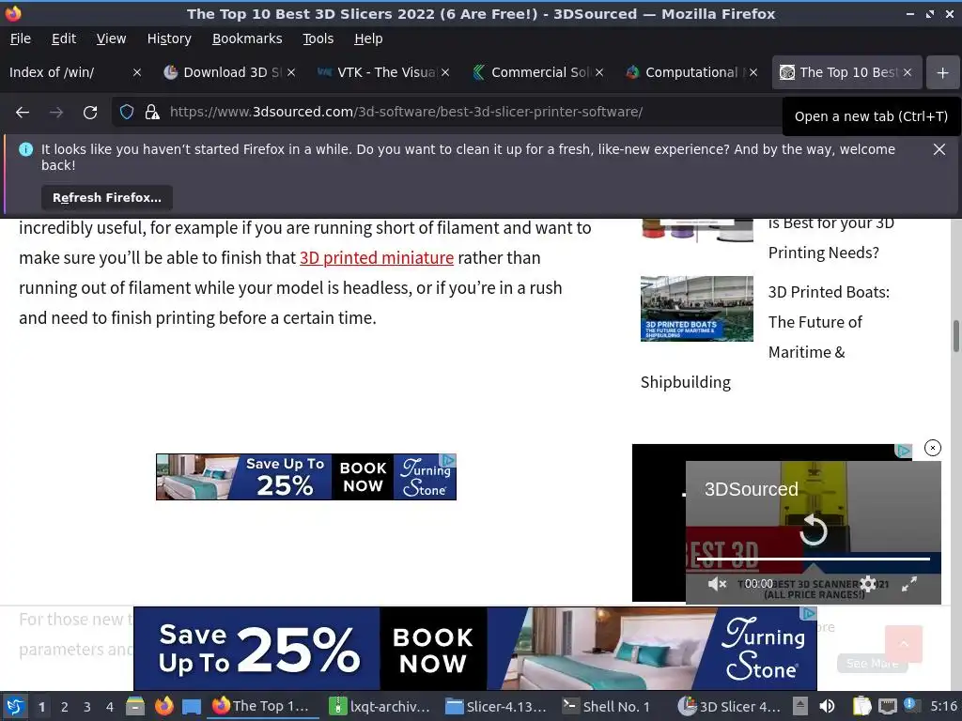962x721 pixels.
Task: Show site security padlock info
Action: point(151,113)
